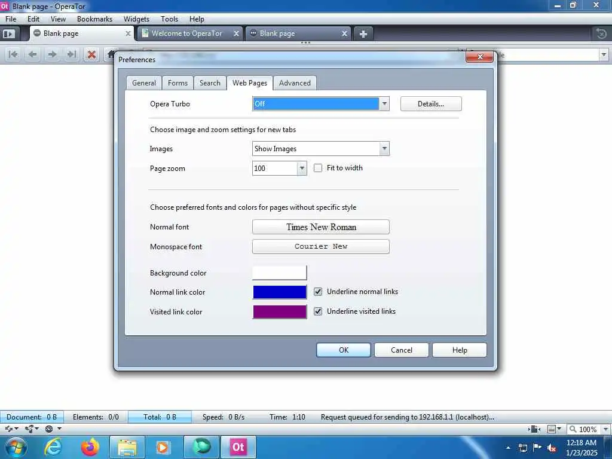
Task: Change normal font Times New Roman button
Action: [x=321, y=227]
